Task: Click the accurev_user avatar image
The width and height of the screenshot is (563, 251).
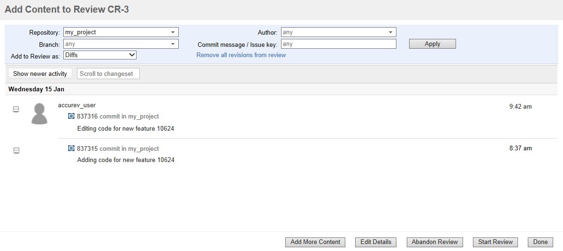Action: [x=39, y=114]
